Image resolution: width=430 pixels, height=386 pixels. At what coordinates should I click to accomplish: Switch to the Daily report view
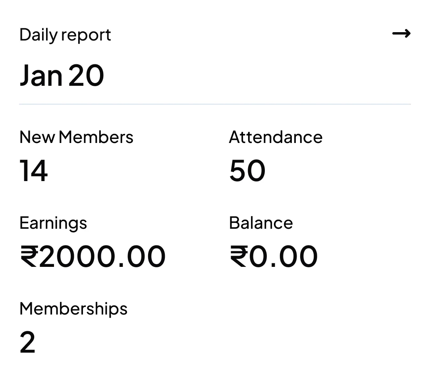click(x=65, y=35)
